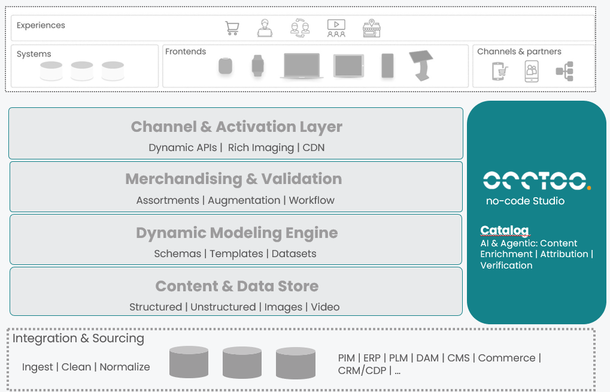Select the Schemas text

pyautogui.click(x=177, y=254)
